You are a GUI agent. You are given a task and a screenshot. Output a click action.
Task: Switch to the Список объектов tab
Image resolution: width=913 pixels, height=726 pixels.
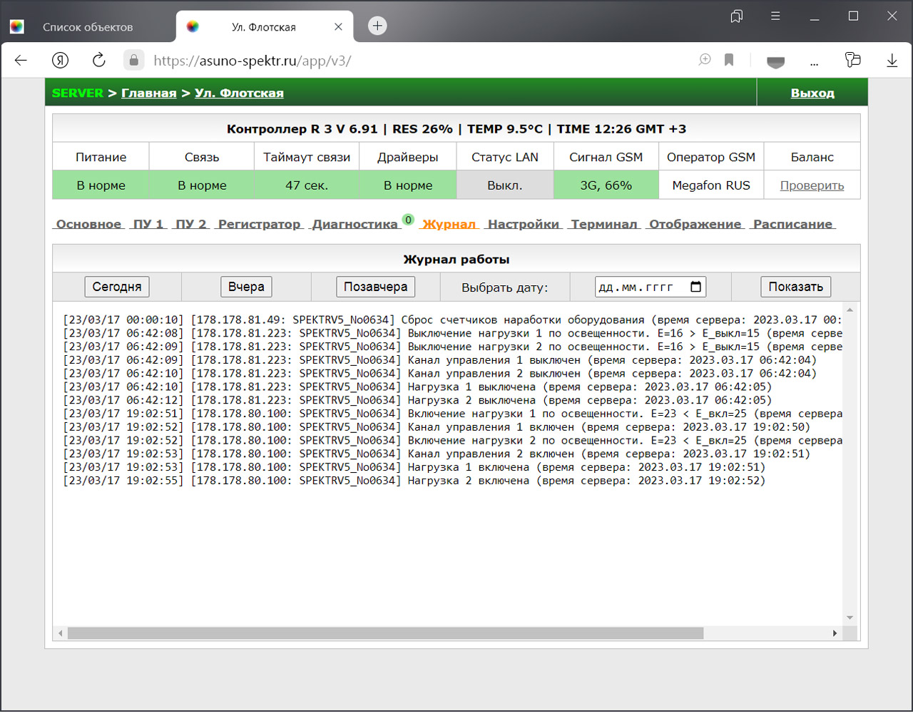[x=87, y=27]
